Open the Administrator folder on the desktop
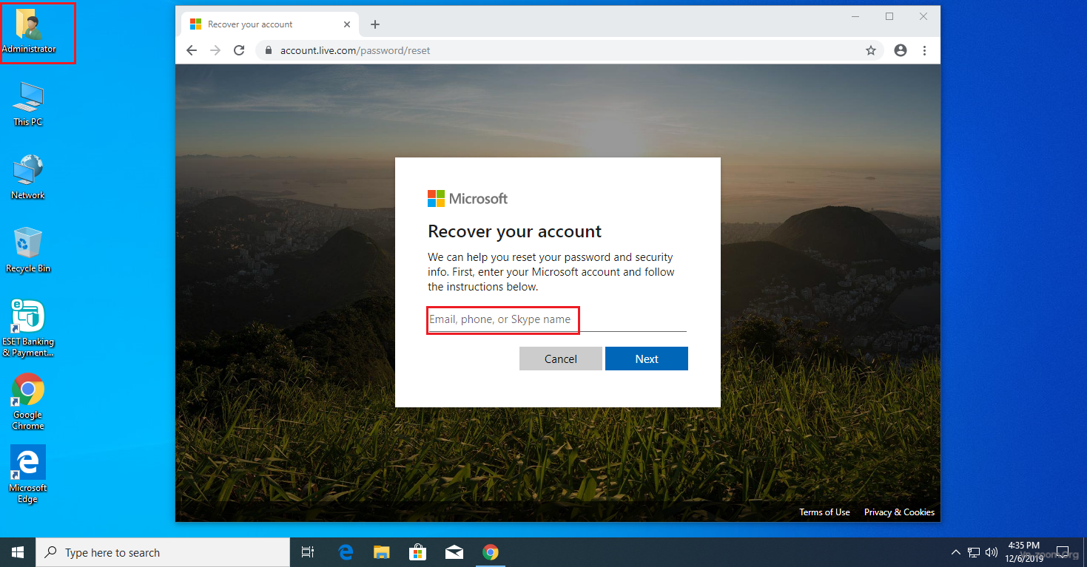The height and width of the screenshot is (567, 1087). tap(28, 31)
